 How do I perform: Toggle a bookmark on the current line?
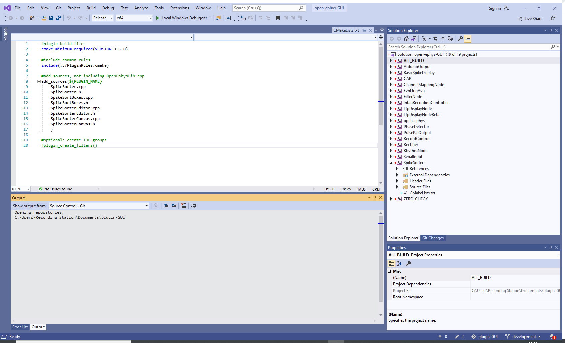coord(278,18)
